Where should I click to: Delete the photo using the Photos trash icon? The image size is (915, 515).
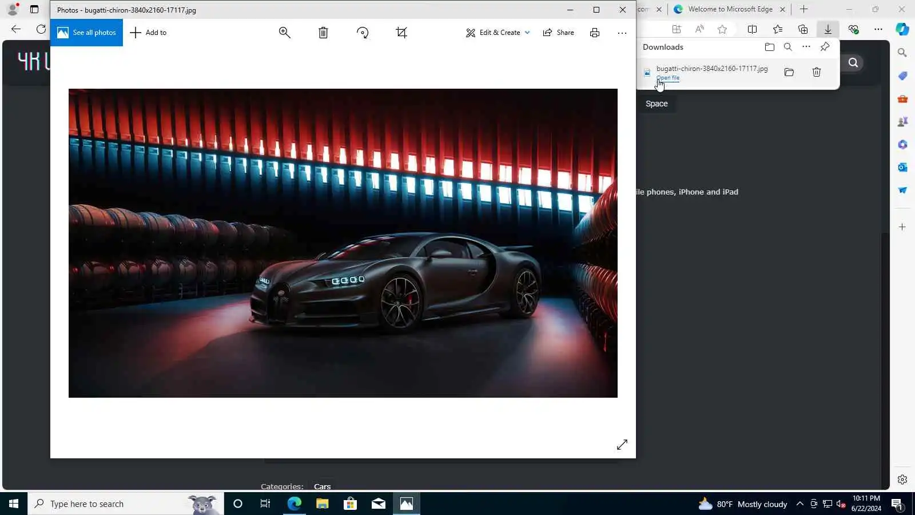323,33
